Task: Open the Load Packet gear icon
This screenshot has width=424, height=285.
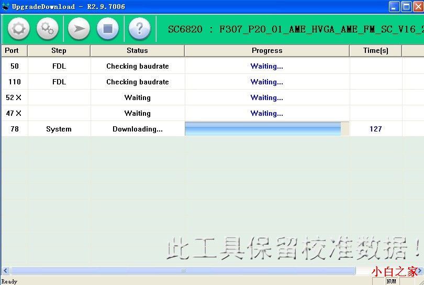Action: click(x=19, y=29)
